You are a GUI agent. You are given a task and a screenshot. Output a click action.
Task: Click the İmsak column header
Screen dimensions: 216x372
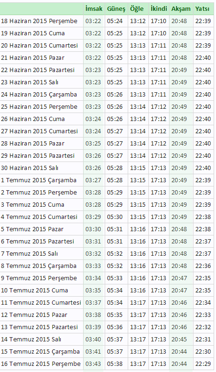pos(94,9)
